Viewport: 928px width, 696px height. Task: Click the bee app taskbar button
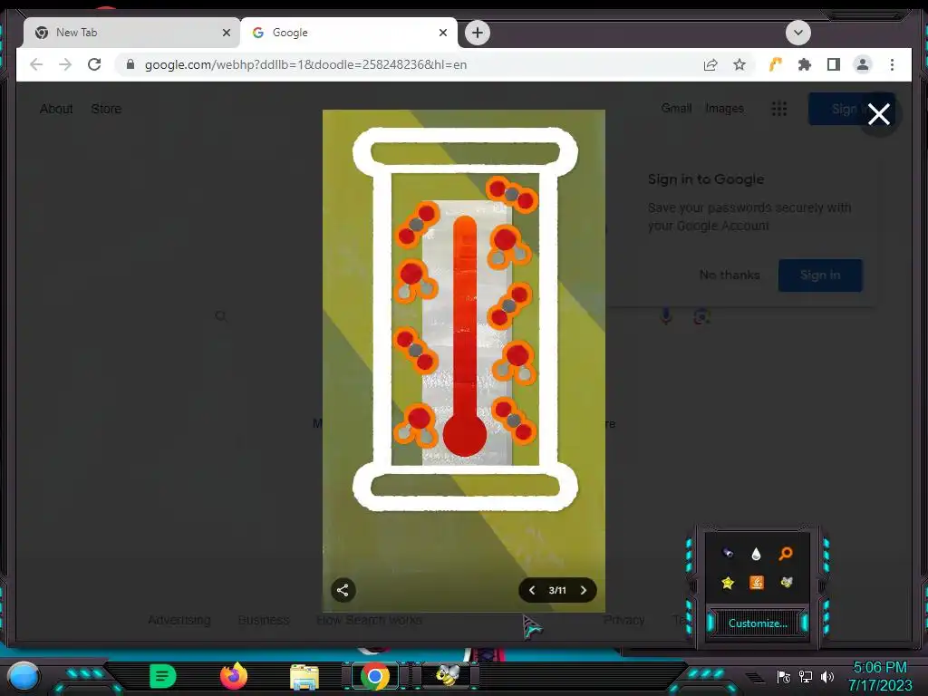(x=448, y=675)
